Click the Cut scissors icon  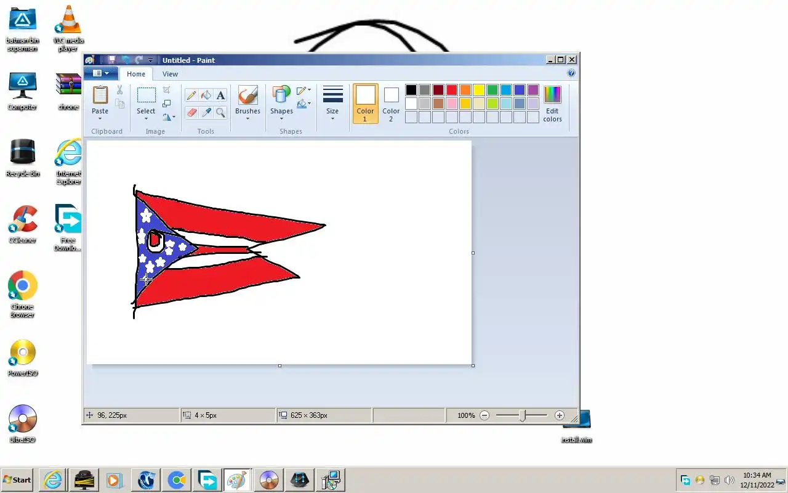pyautogui.click(x=119, y=90)
